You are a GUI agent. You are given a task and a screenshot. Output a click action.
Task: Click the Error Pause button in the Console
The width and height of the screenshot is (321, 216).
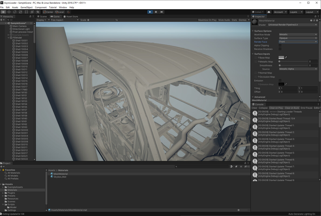point(306,108)
